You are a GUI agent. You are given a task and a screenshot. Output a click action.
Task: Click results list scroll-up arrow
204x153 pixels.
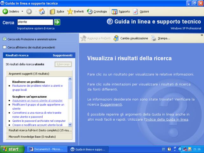[70, 79]
